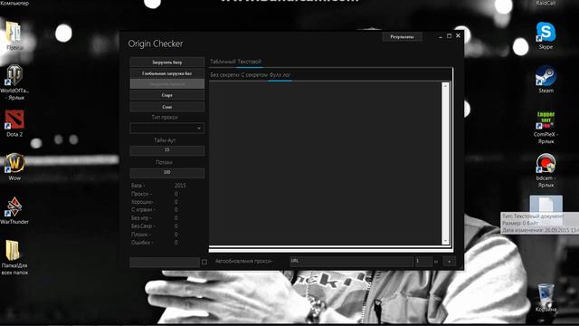Stop checking with the Стоп button
The image size is (579, 326).
[x=166, y=107]
